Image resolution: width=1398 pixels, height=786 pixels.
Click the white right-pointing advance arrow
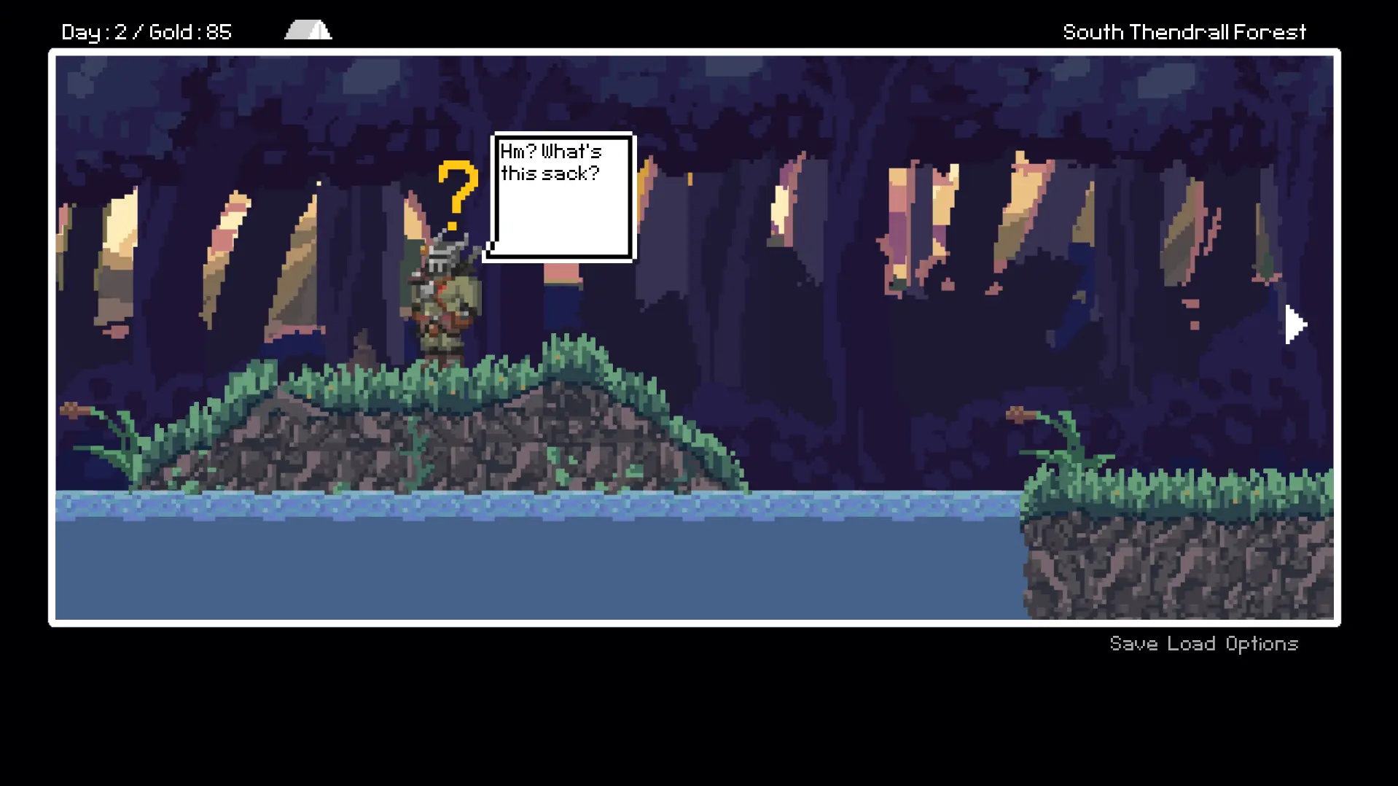[1295, 324]
